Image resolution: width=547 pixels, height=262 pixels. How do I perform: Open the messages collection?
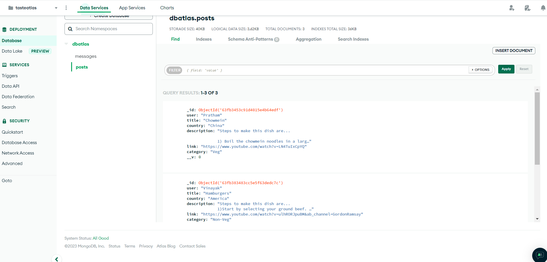(x=86, y=56)
